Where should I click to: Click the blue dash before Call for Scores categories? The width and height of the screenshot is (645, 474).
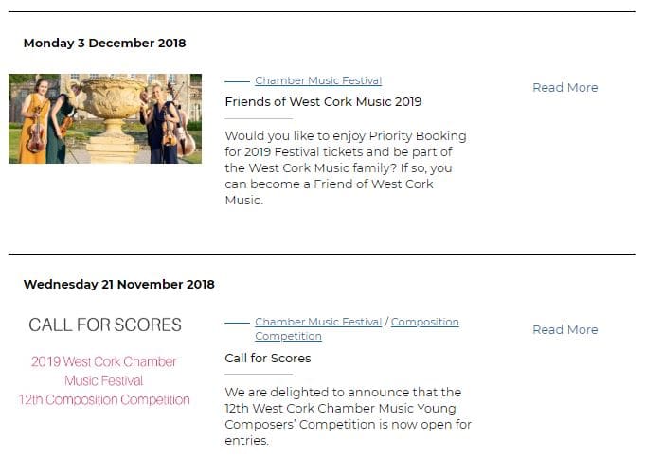[x=237, y=323]
